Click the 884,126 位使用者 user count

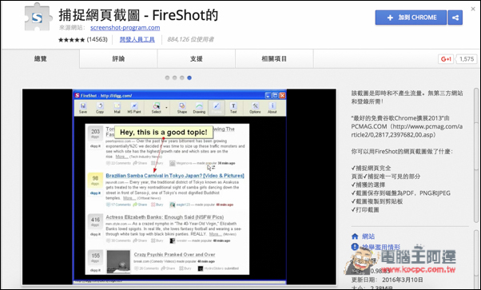pos(190,39)
